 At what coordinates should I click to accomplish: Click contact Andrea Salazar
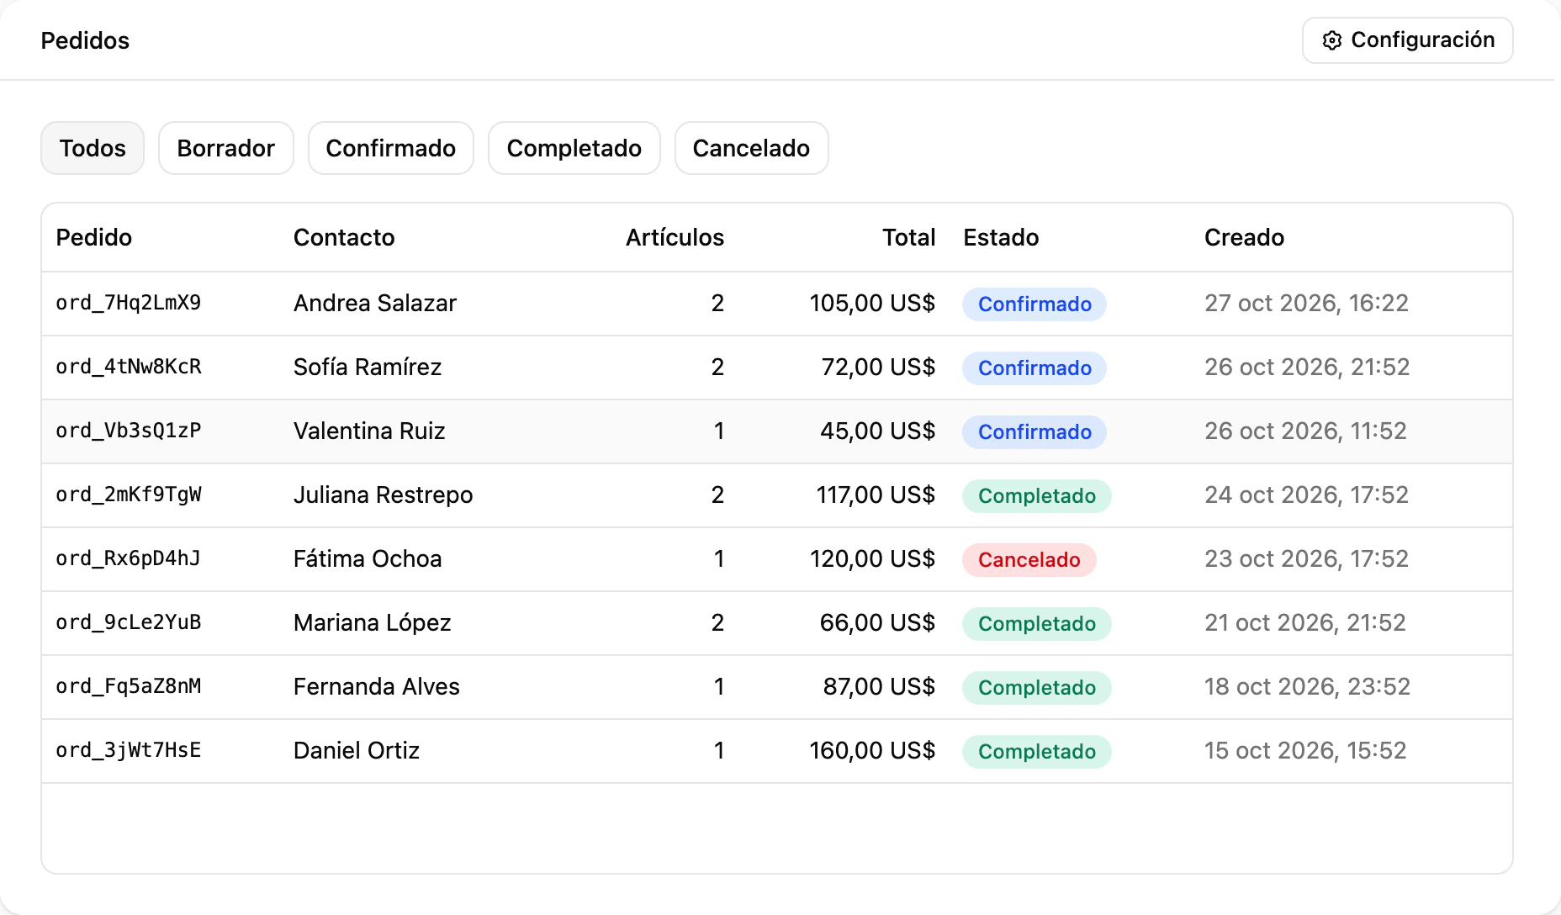(x=375, y=303)
